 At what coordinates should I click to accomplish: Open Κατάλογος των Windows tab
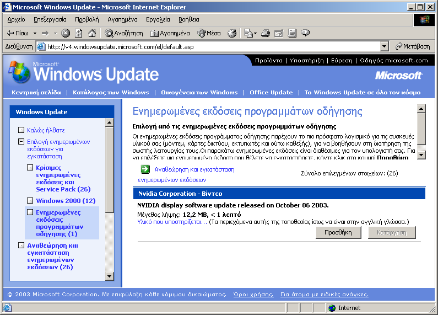coord(111,93)
